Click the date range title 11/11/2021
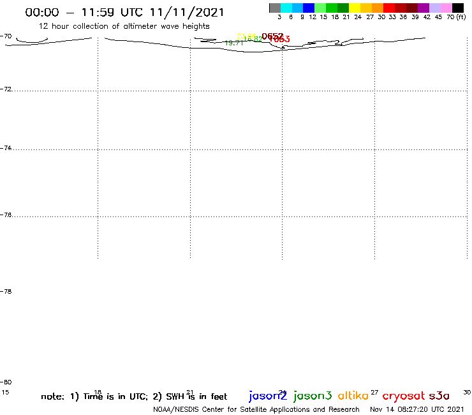This screenshot has height=415, width=472. click(124, 13)
